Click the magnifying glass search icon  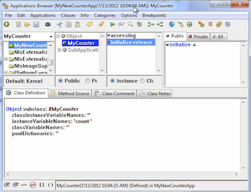tap(131, 25)
